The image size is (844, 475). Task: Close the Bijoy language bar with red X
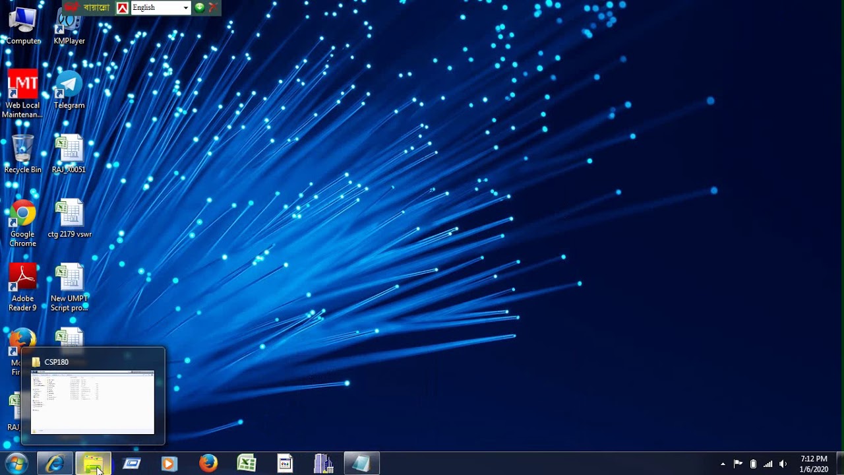click(x=212, y=8)
